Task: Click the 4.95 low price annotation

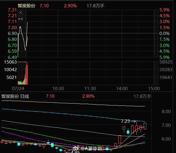Action: (x=75, y=152)
